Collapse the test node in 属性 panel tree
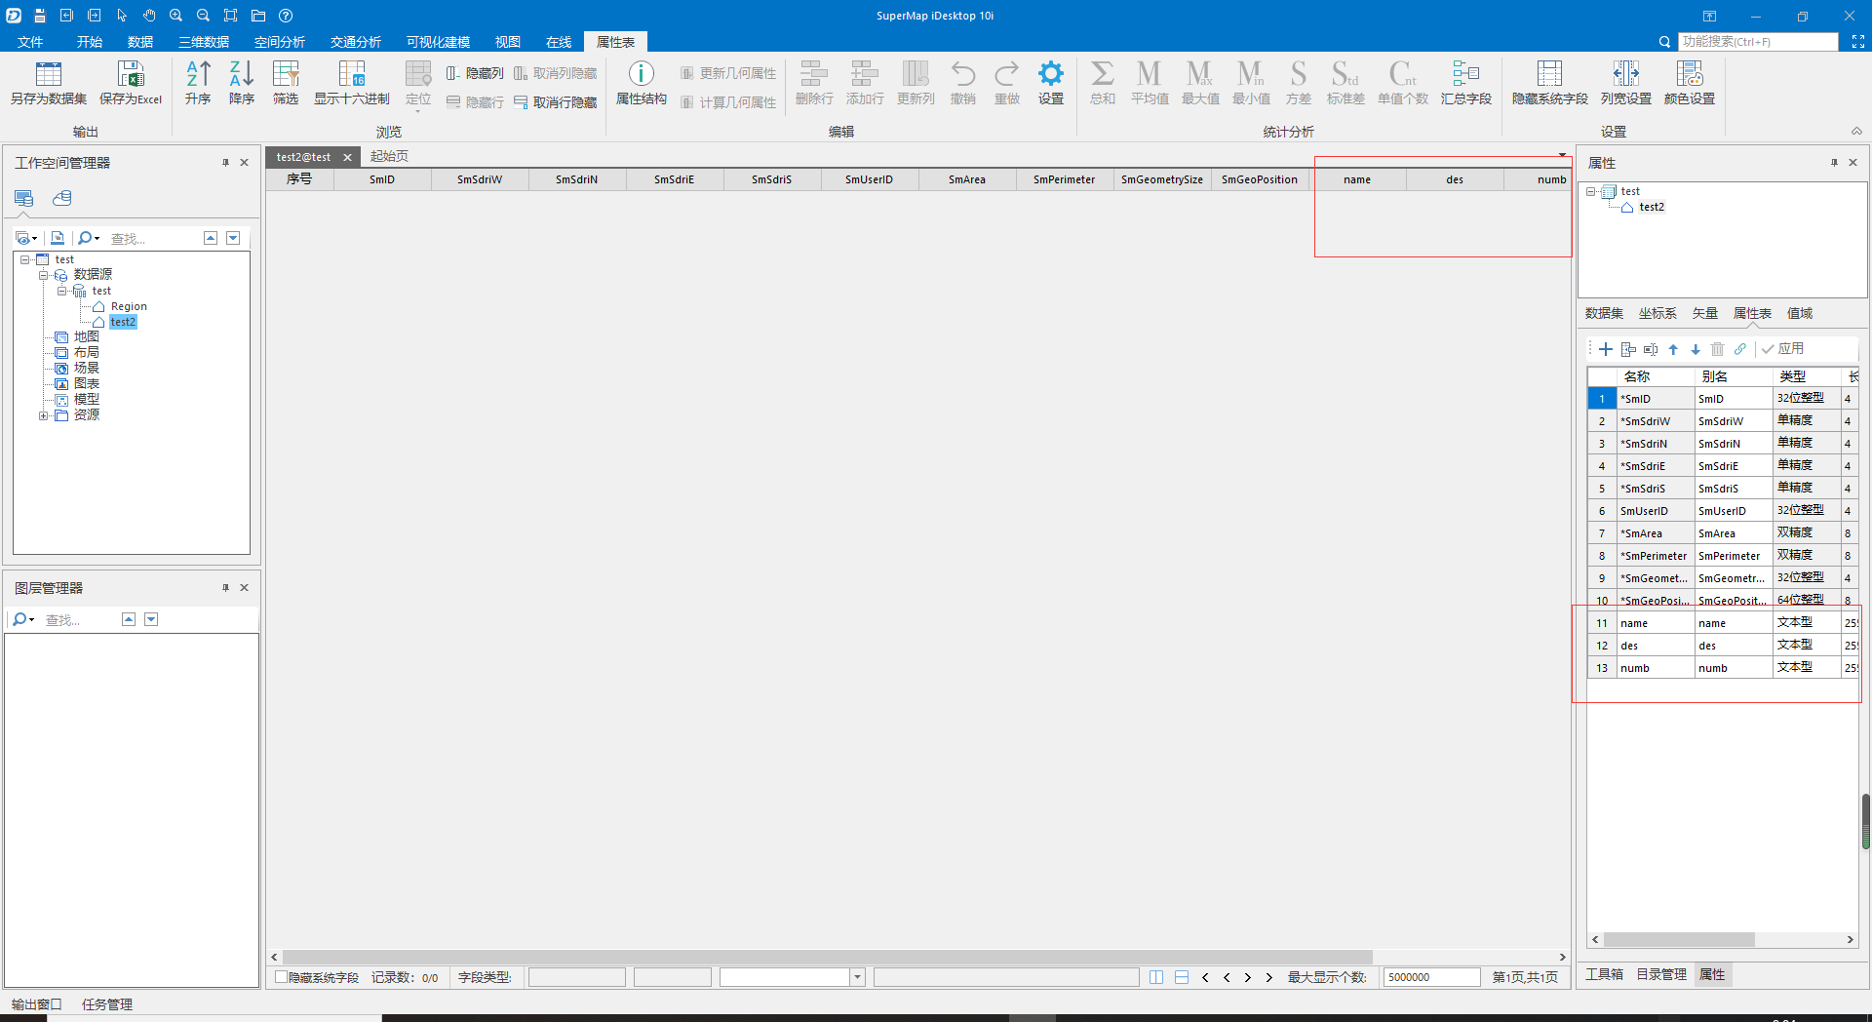 (1590, 191)
